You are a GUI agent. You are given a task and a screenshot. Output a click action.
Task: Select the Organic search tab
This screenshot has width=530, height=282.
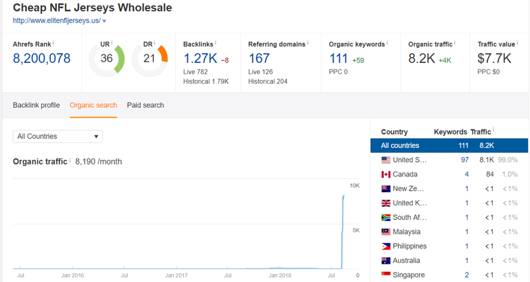93,105
